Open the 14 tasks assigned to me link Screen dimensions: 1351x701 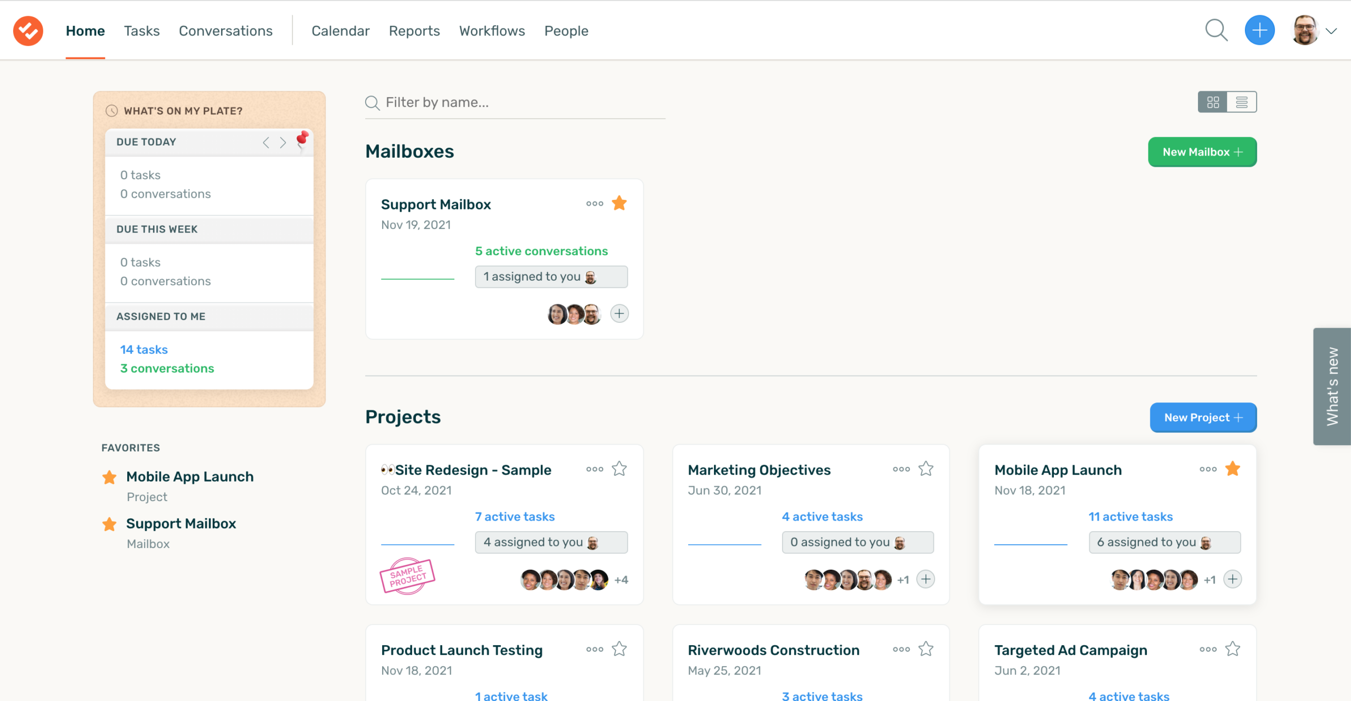coord(143,349)
